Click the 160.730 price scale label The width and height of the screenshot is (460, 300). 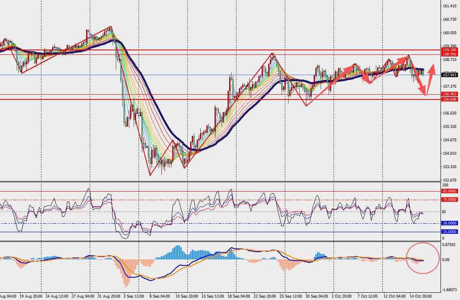point(449,19)
